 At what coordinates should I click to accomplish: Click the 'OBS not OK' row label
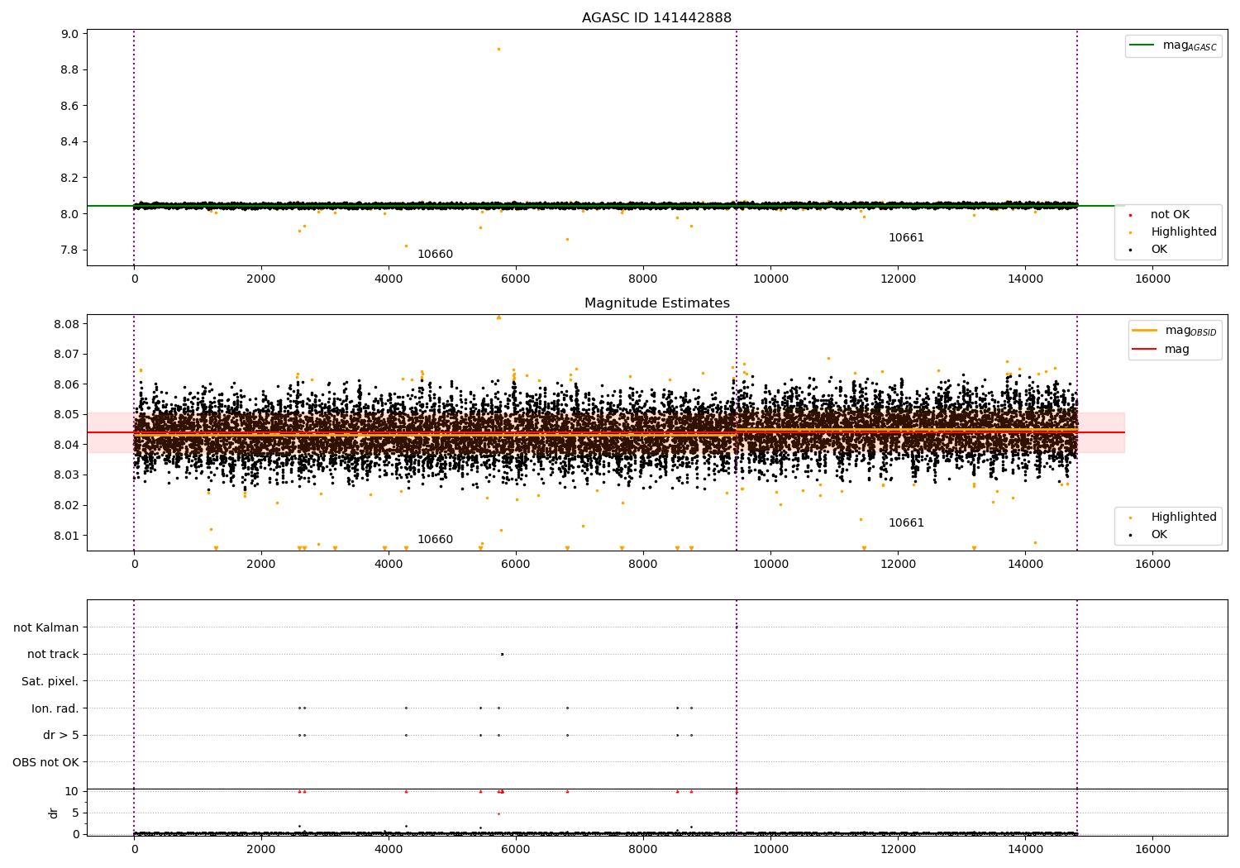click(46, 762)
